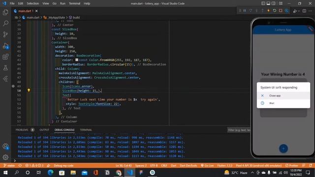Open the Run or Debug dropdown arrow
The width and height of the screenshot is (315, 177).
coord(299,11)
